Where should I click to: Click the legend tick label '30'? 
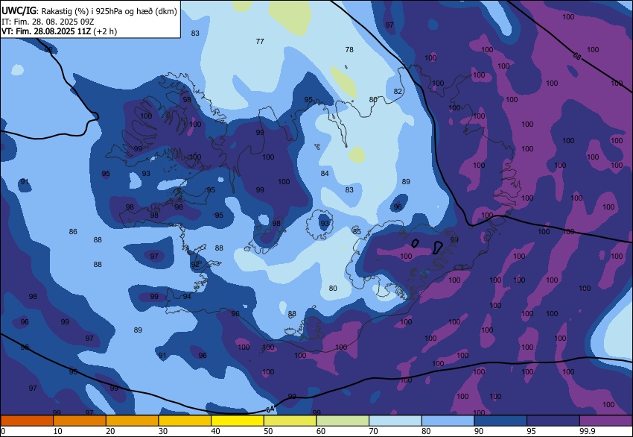pyautogui.click(x=162, y=431)
